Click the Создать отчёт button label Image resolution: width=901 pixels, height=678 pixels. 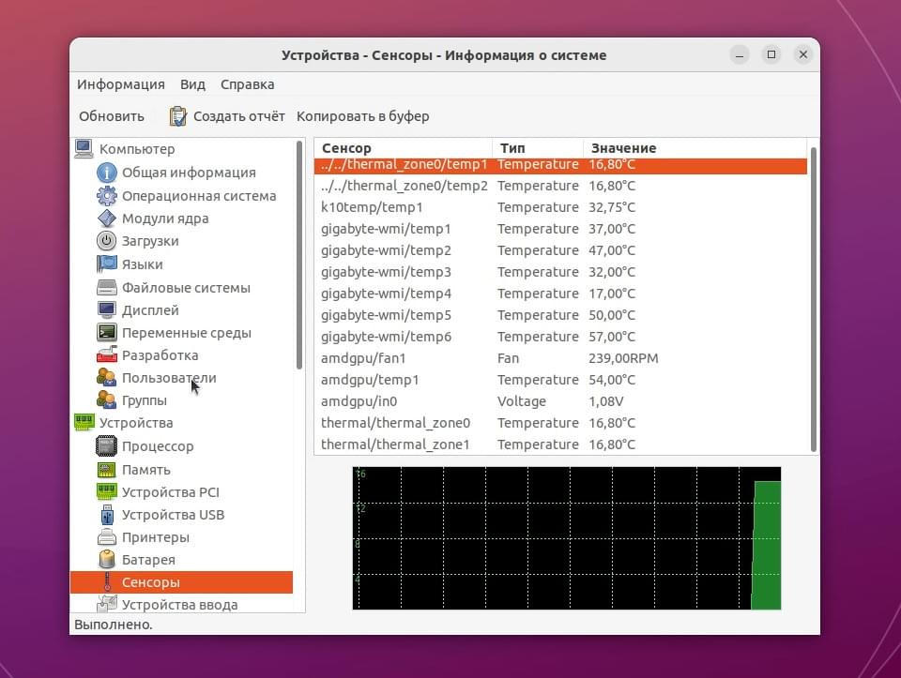pos(239,116)
